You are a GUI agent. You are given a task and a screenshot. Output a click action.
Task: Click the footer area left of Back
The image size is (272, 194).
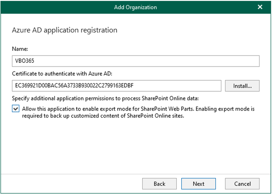coord(71,183)
